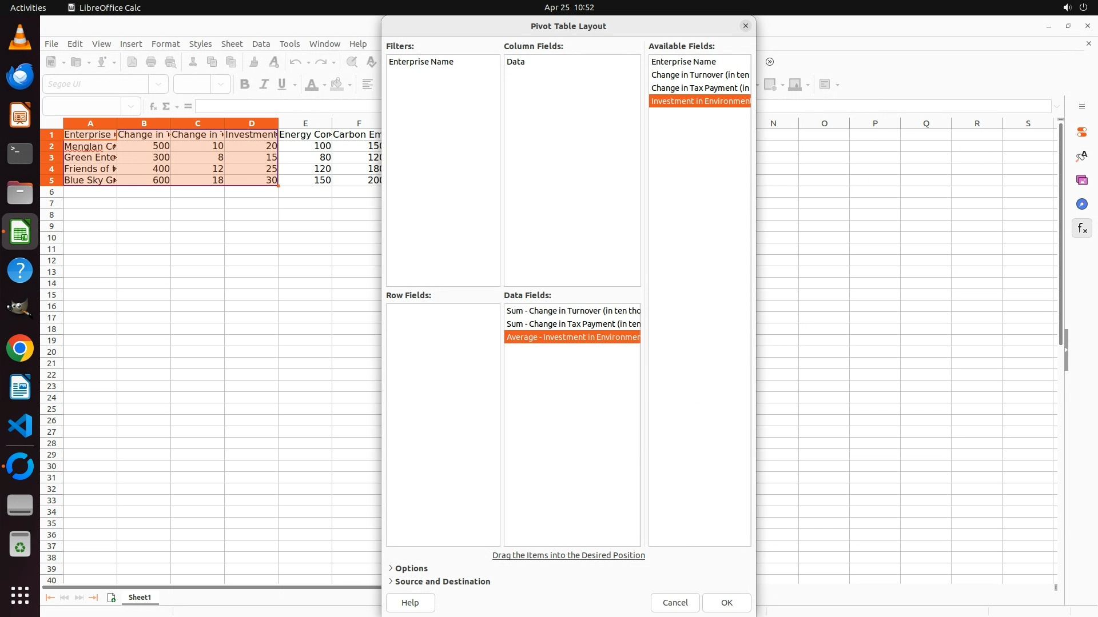
Task: Open the sidebar Properties deck
Action: 1081,132
